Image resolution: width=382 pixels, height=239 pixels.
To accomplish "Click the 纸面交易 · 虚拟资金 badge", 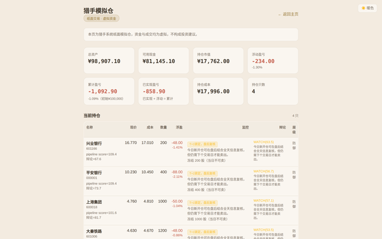I will point(101,19).
